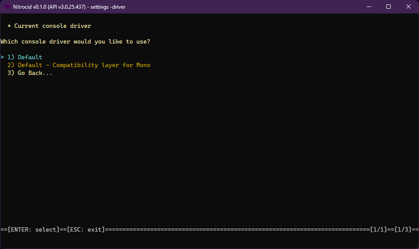Click the equals-sign separator in status line
This screenshot has height=249, width=419.
[x=235, y=229]
